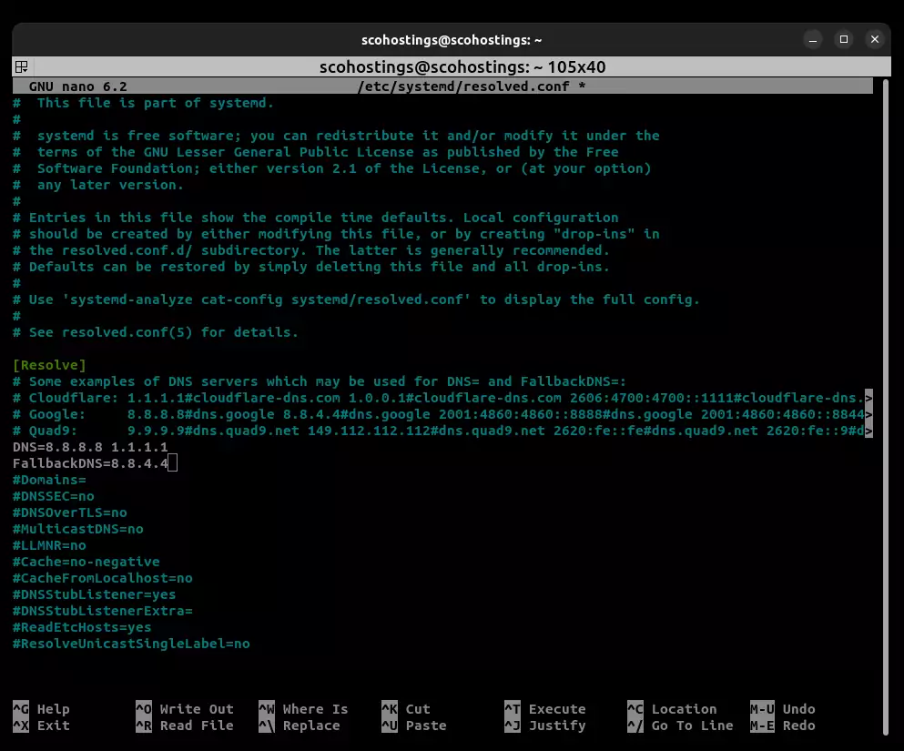Click the ^U Paste shortcut
Viewport: 904px width, 751px height.
coord(414,726)
